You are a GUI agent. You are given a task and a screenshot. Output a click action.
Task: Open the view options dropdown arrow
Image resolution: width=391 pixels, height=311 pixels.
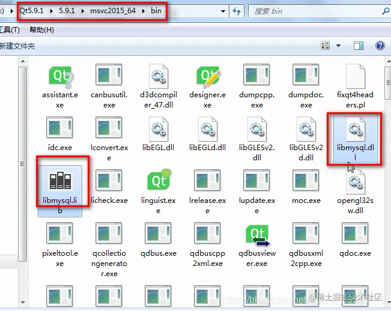(x=338, y=46)
